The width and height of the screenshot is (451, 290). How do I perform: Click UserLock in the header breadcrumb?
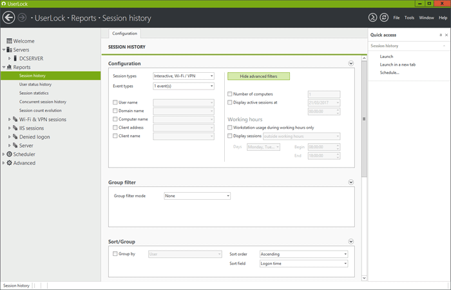(x=50, y=18)
